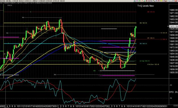
Task: Click the red curved arrow toolbar icon
Action: pos(166,1)
